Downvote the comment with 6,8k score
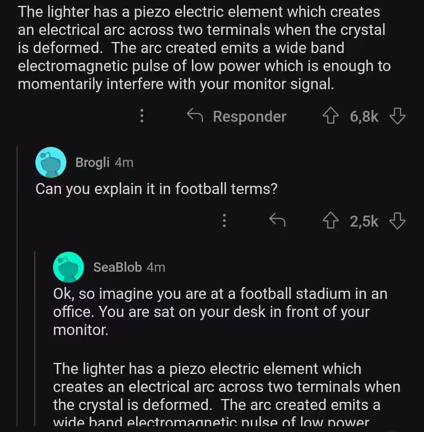 397,116
